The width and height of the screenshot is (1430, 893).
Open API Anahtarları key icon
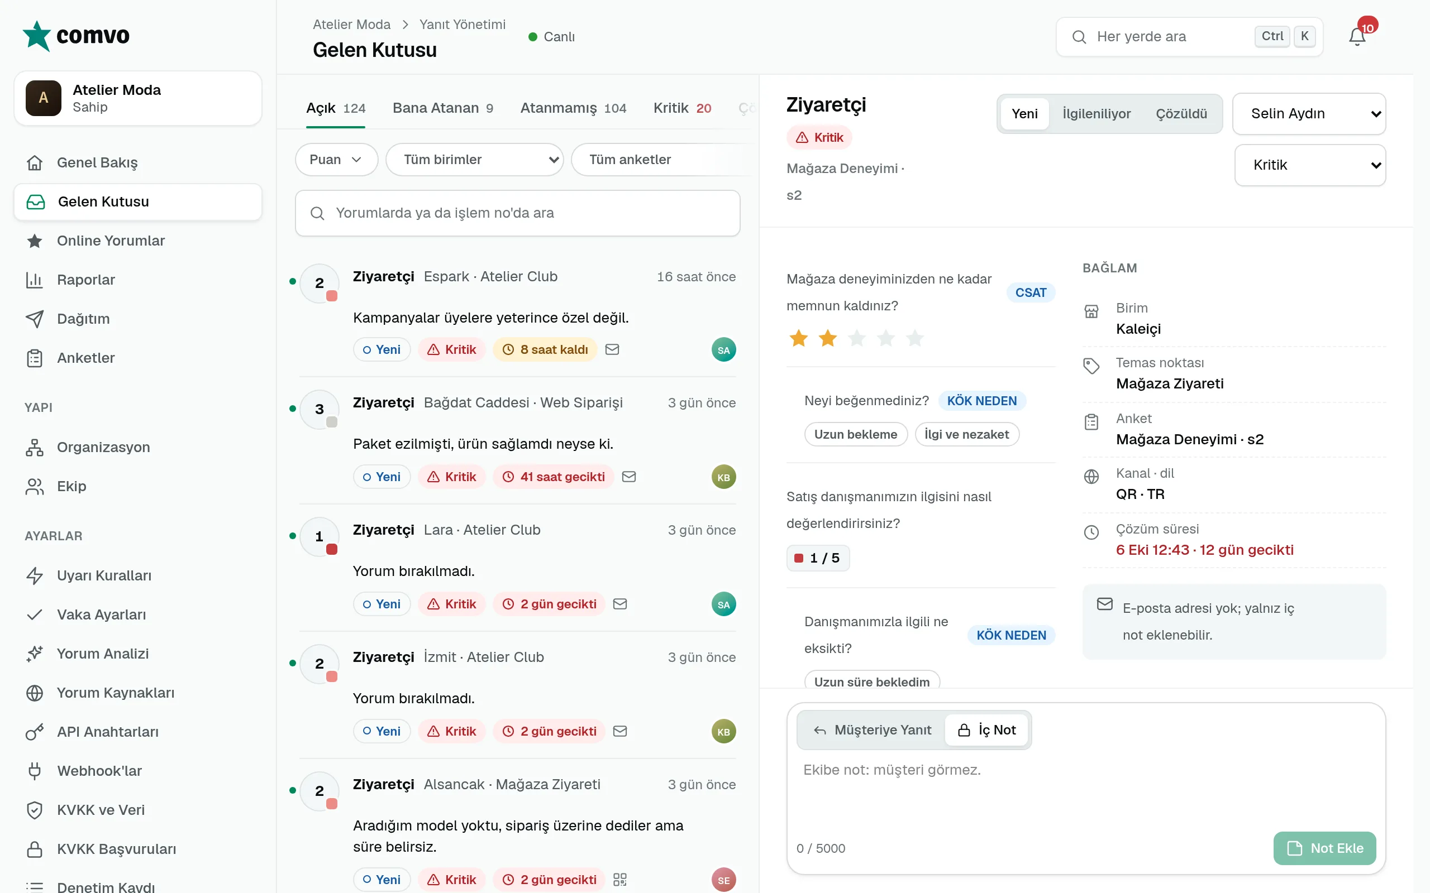click(35, 732)
